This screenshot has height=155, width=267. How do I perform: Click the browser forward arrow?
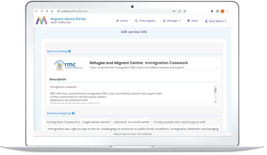[42, 11]
